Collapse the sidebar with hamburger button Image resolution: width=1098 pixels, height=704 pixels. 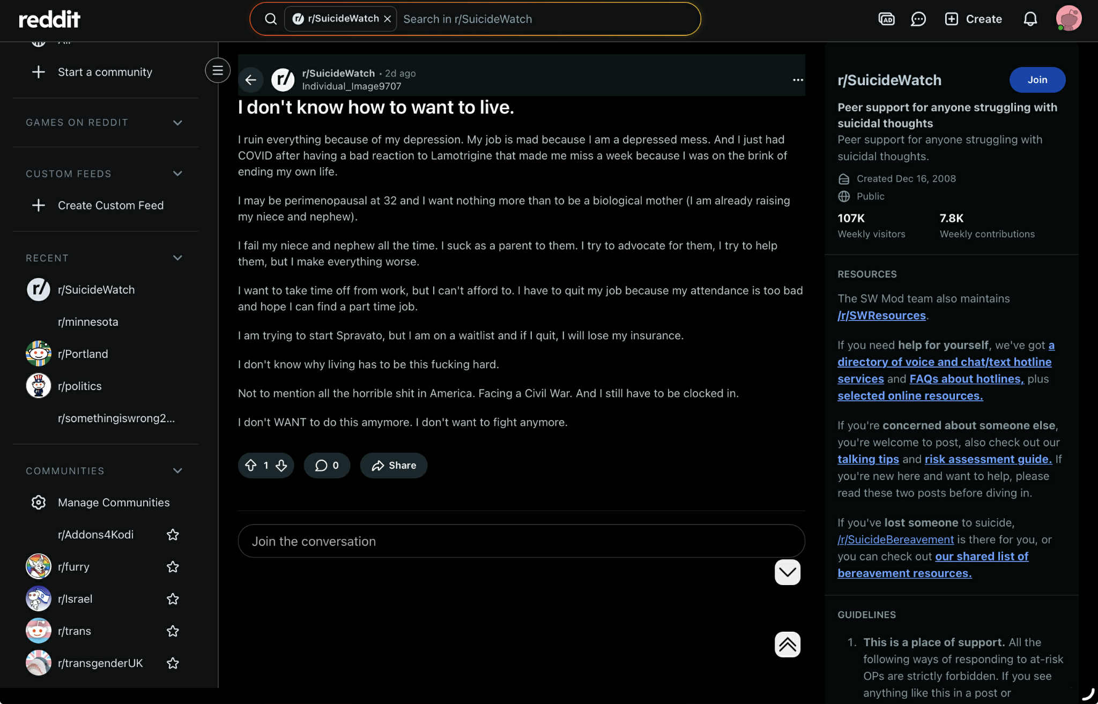click(218, 70)
